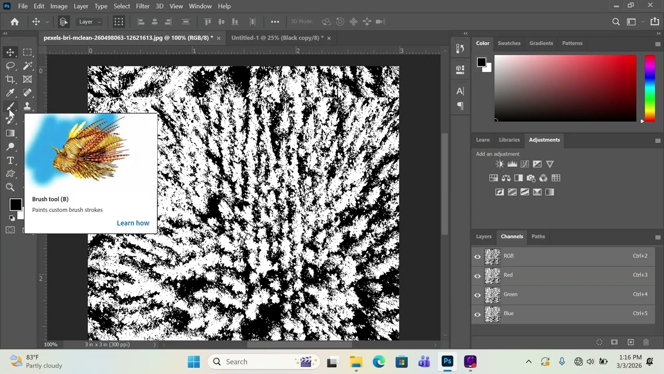Add an Exposure adjustment
This screenshot has height=374, width=664.
537,164
